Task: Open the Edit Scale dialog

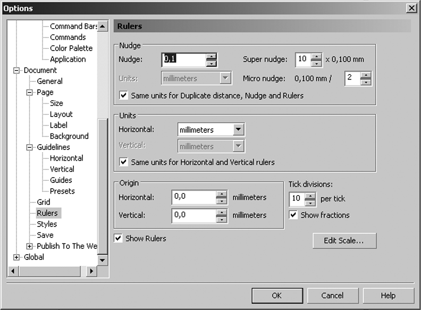Action: 344,241
